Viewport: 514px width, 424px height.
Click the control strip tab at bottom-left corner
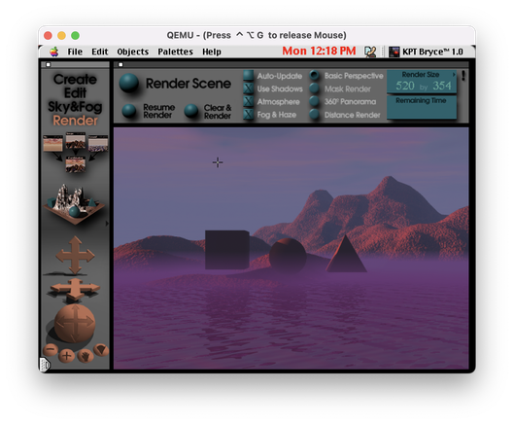45,365
